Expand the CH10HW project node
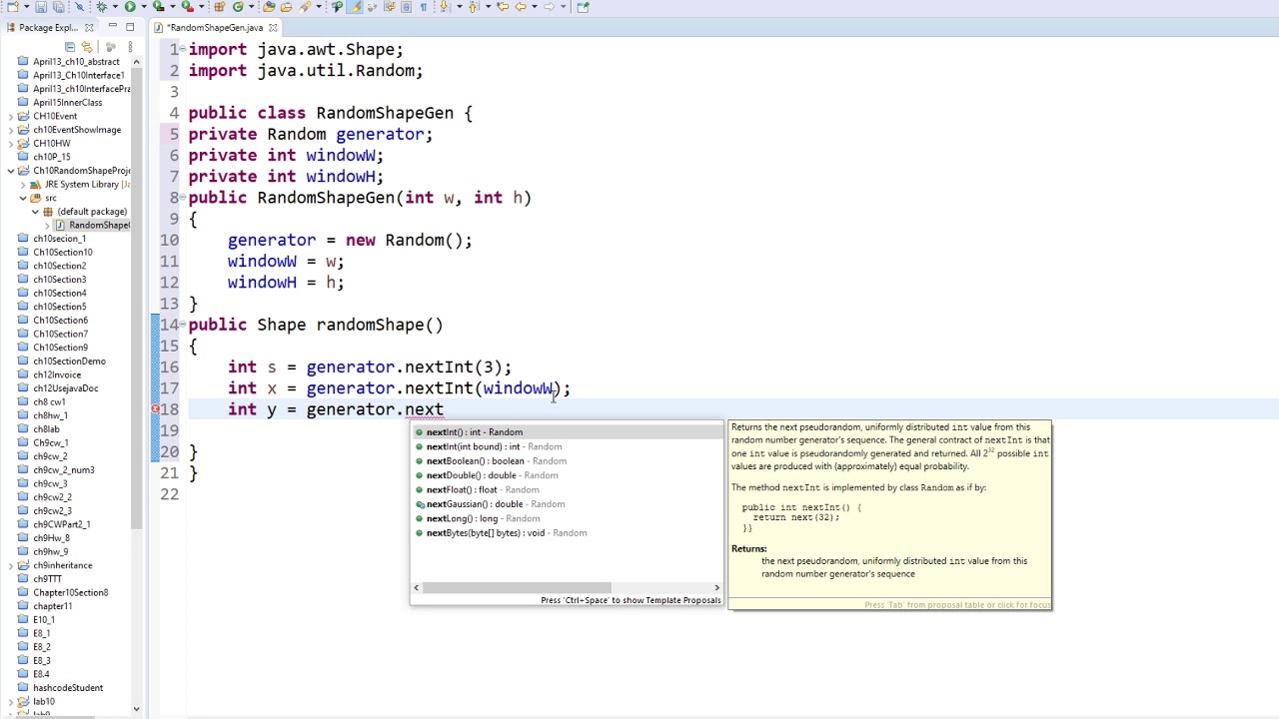The height and width of the screenshot is (719, 1279). (11, 143)
